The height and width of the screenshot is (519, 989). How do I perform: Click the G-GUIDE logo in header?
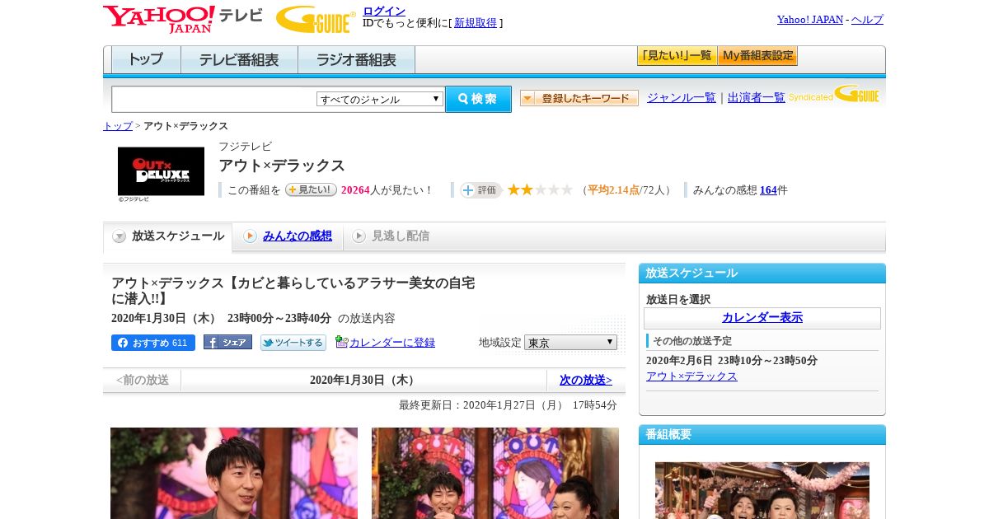click(316, 19)
